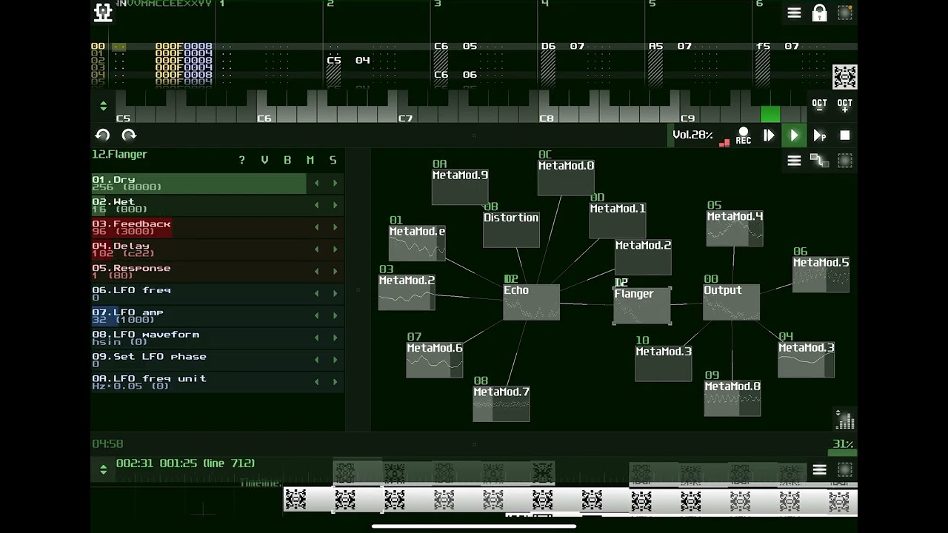
Task: Raise keyboard octave with OCT plus
Action: tap(845, 107)
